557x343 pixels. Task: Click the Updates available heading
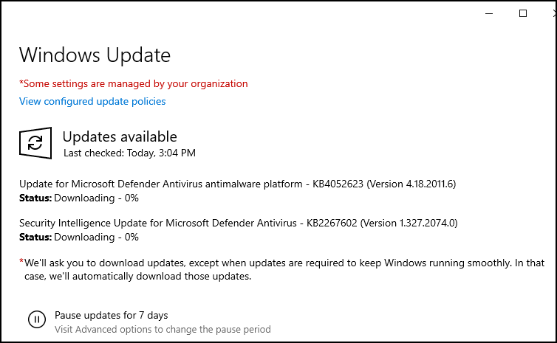point(120,137)
